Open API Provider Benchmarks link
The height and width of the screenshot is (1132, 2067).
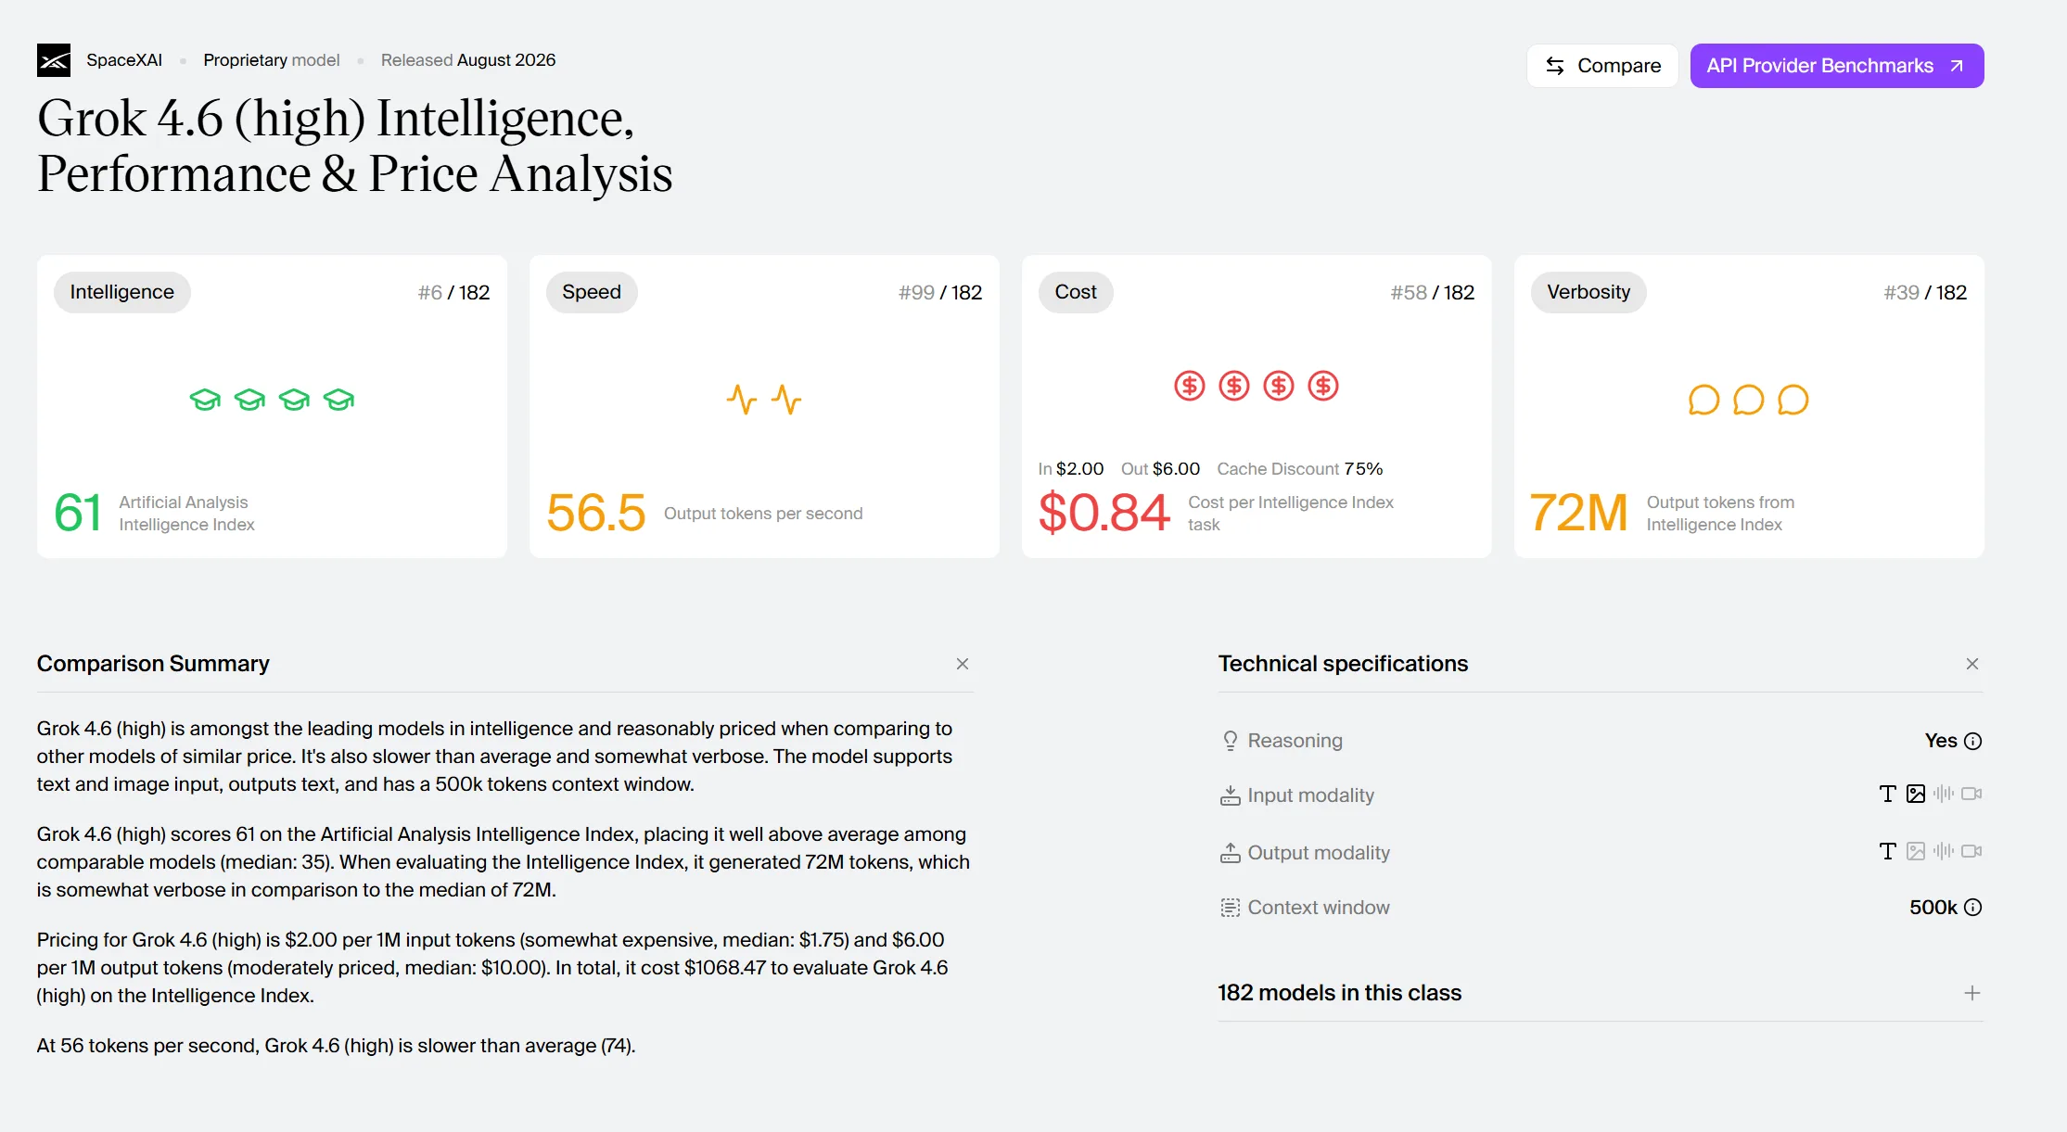[x=1837, y=66]
